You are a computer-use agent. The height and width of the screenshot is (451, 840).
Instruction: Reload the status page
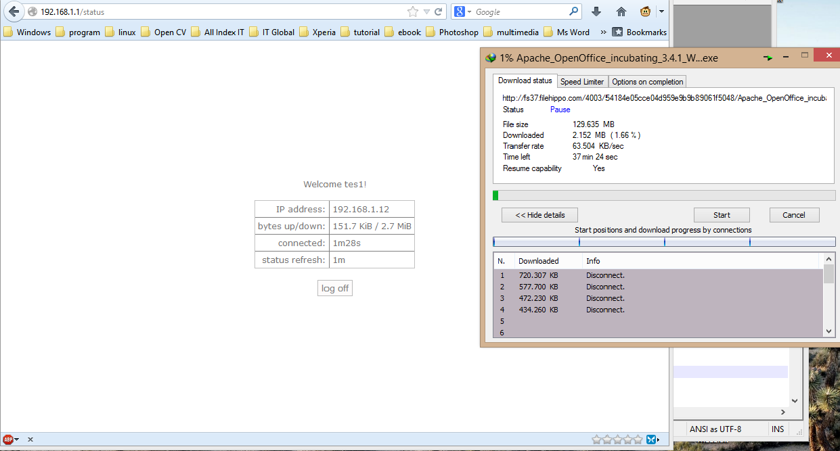[439, 11]
